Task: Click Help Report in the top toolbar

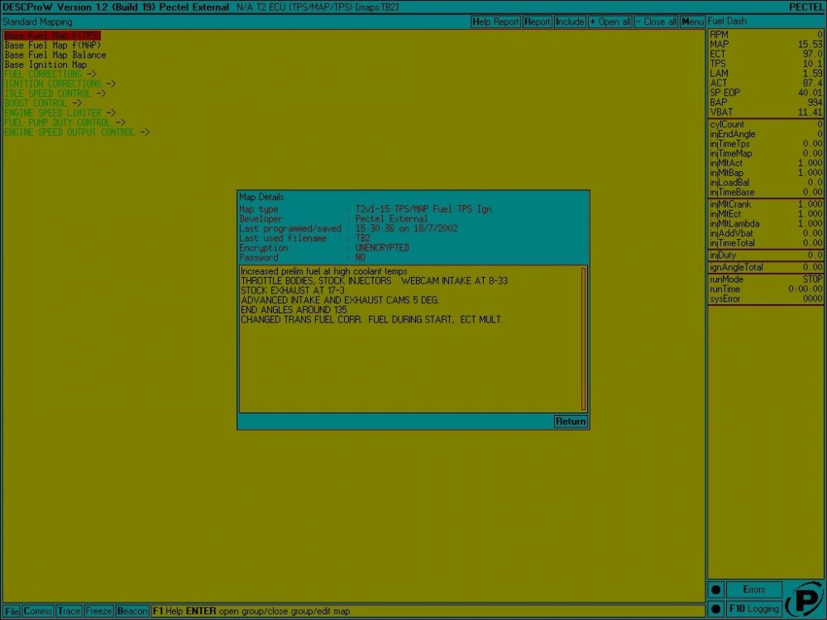Action: pos(496,21)
